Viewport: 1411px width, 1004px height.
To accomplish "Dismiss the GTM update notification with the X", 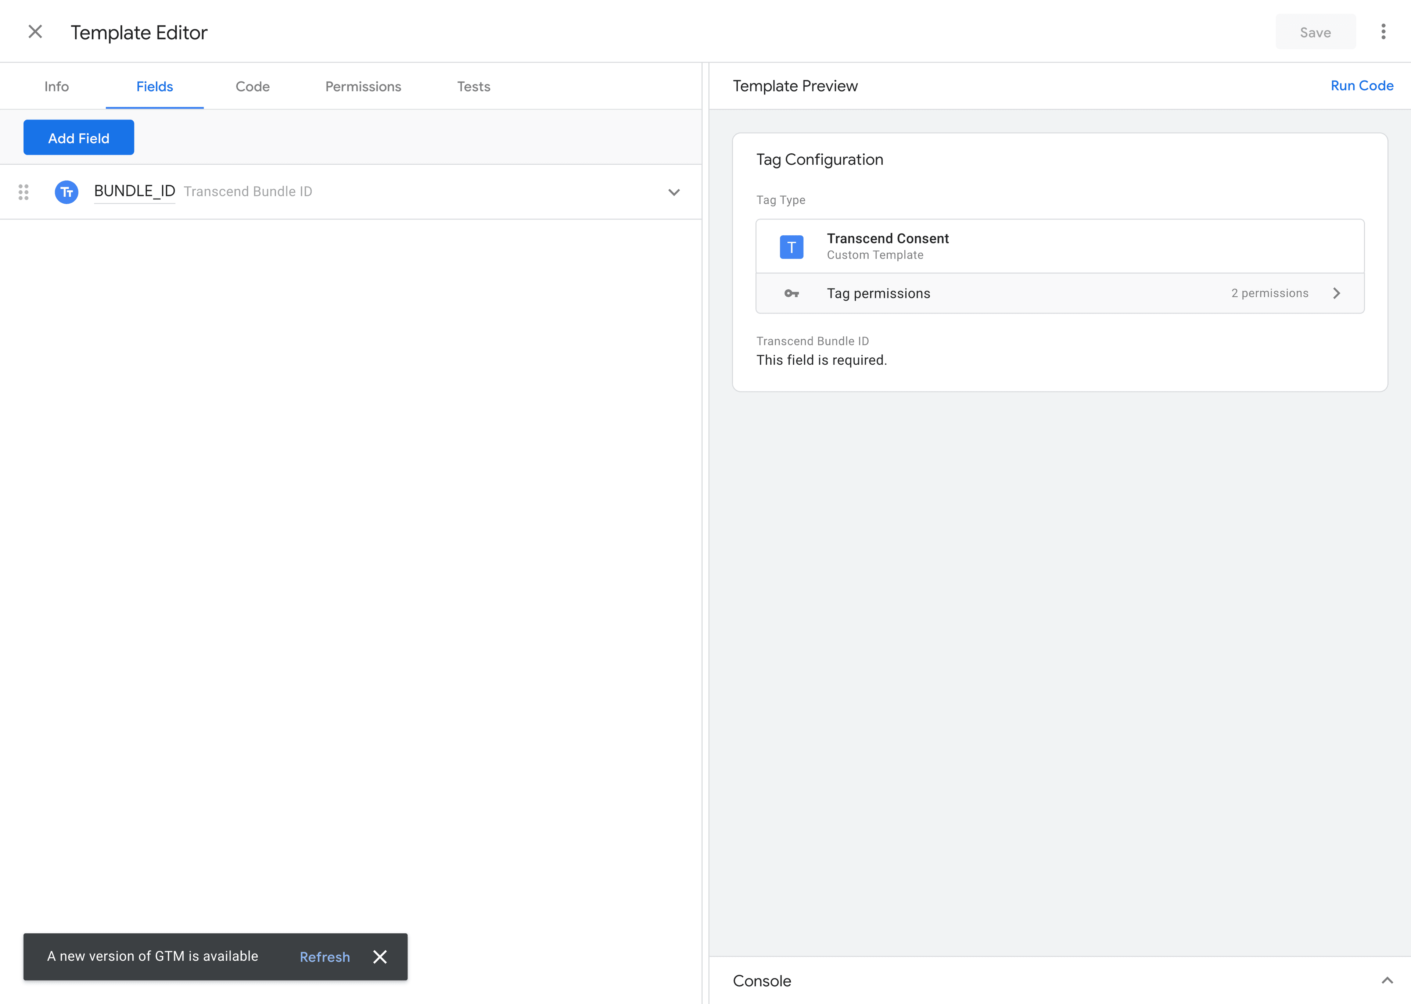I will (379, 957).
